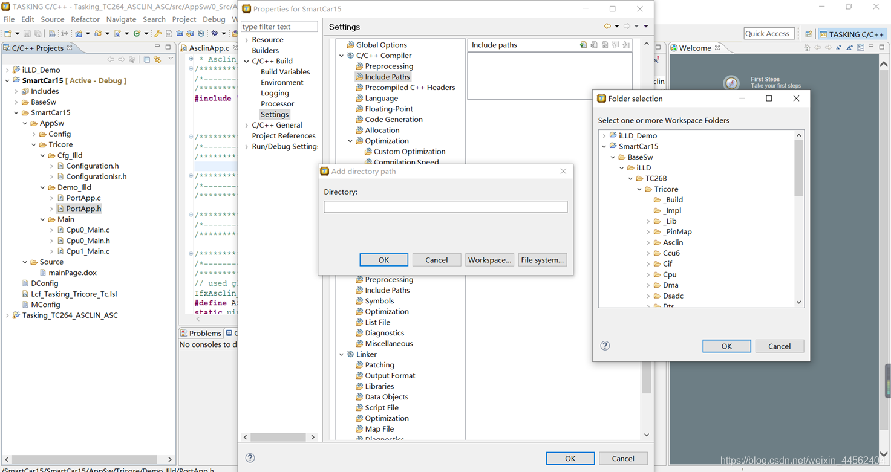Click the customize page icon in Welcome toolbar

coord(861,47)
